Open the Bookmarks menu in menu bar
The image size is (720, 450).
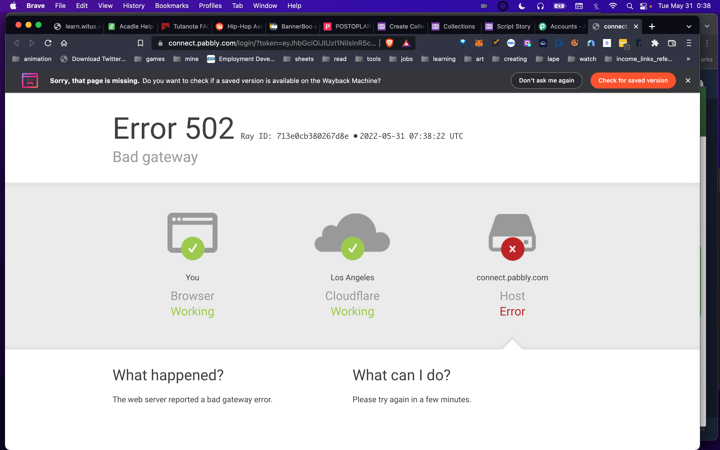[x=172, y=6]
